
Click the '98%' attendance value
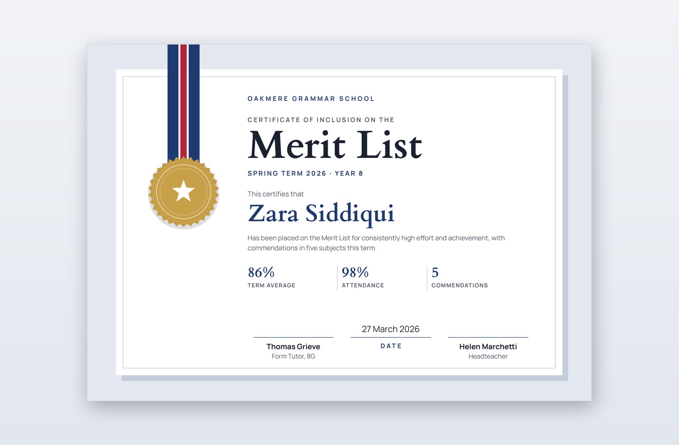(x=355, y=272)
